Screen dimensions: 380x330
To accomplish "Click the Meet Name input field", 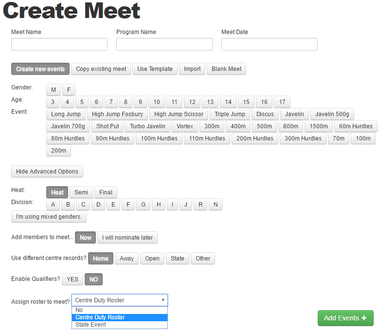I will click(59, 44).
